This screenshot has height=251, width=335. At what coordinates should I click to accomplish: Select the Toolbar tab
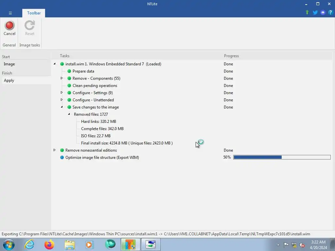click(x=34, y=13)
